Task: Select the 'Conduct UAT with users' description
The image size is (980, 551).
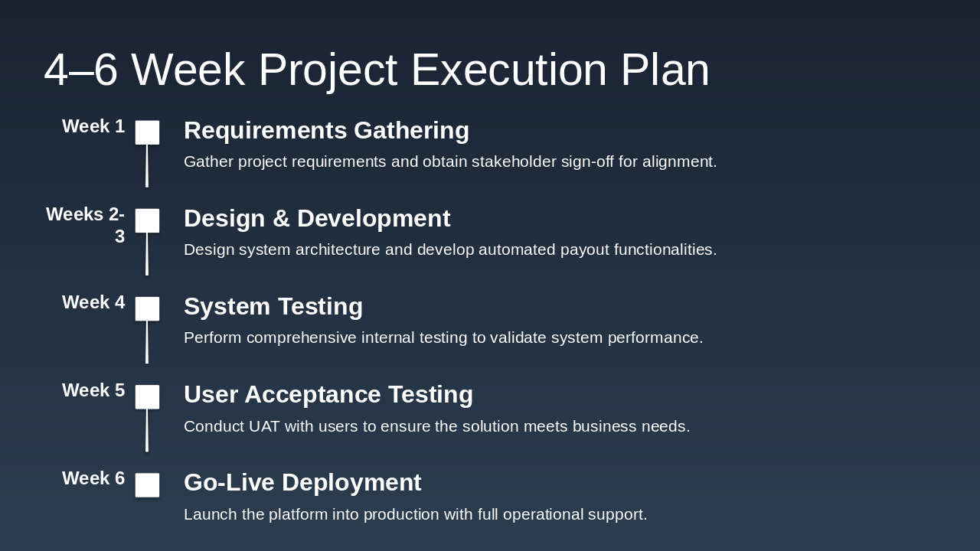Action: tap(436, 426)
